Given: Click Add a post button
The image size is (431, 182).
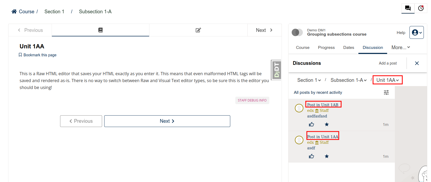Looking at the screenshot, I should (388, 63).
